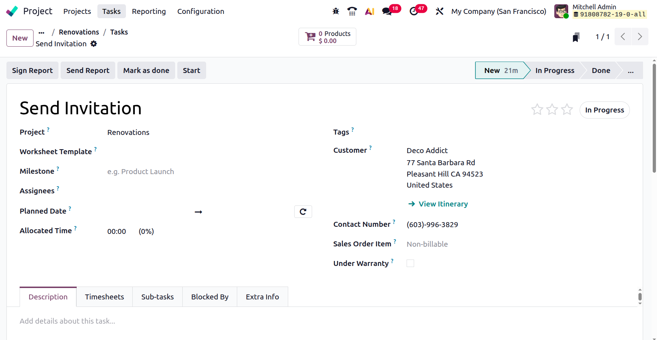657x340 pixels.
Task: Open the Reporting menu
Action: [149, 11]
